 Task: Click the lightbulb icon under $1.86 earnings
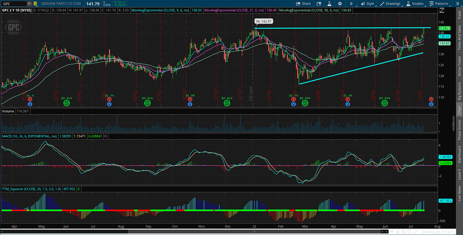[x=347, y=104]
